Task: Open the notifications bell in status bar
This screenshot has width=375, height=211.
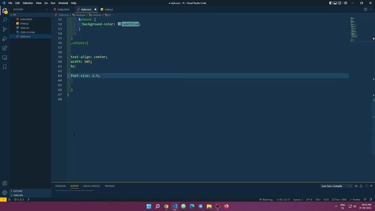Action: [x=371, y=199]
